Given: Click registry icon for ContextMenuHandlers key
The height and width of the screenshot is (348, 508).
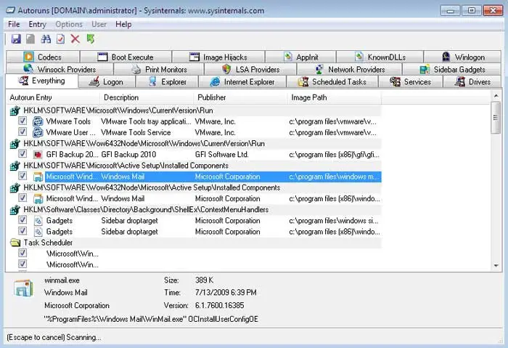Looking at the screenshot, I should click(15, 210).
